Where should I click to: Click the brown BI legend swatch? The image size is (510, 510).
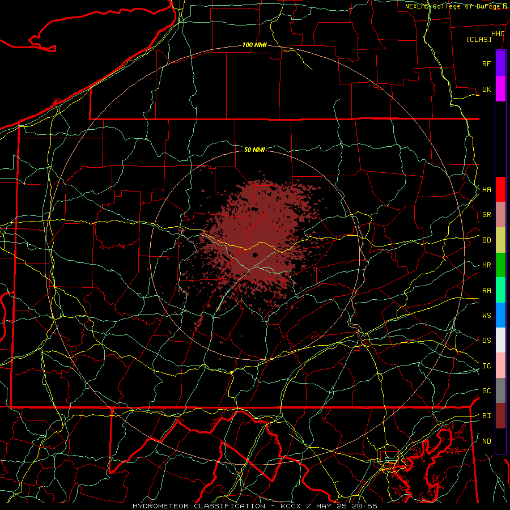coord(500,416)
